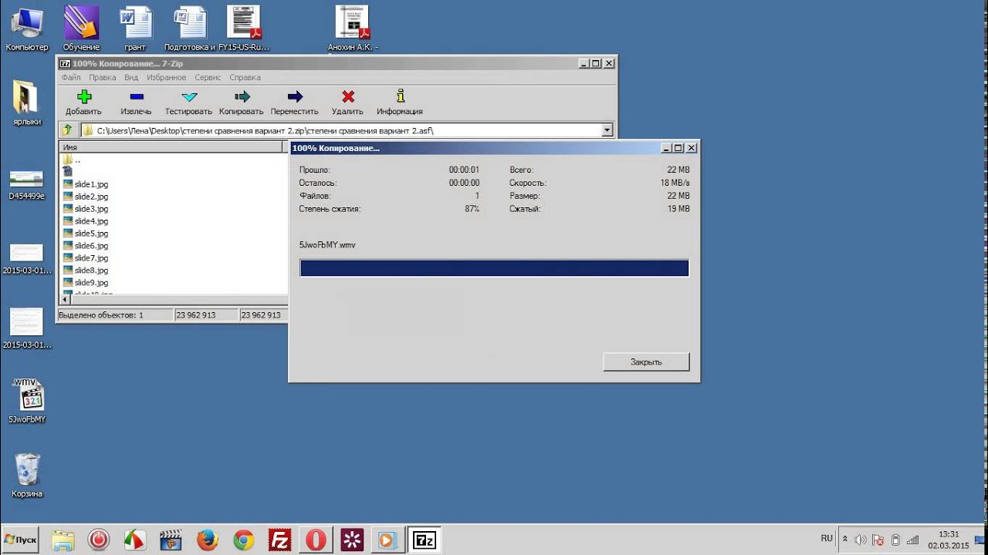This screenshot has width=988, height=555.
Task: Open FileZilla from the taskbar
Action: (x=279, y=540)
